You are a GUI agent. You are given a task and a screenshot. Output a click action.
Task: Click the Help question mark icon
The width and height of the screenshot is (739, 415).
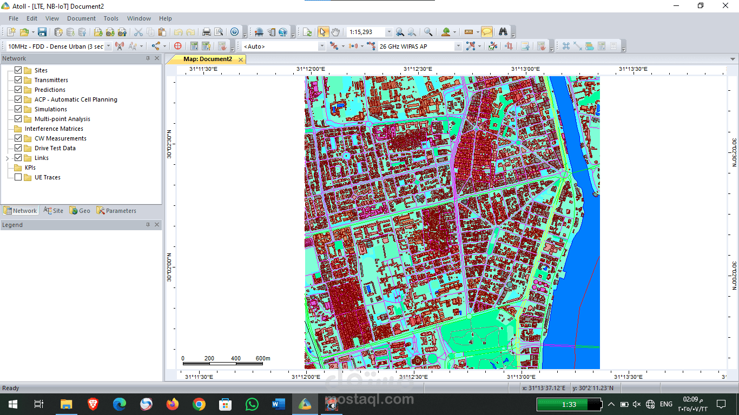(234, 32)
